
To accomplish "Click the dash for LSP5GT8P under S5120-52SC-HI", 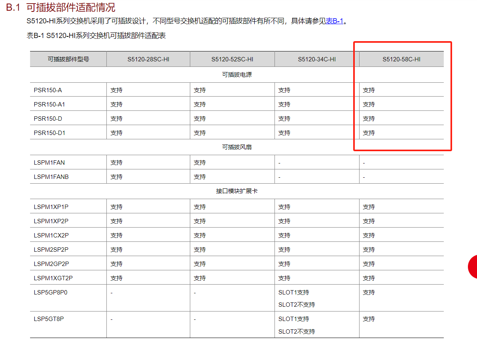I will pyautogui.click(x=195, y=319).
